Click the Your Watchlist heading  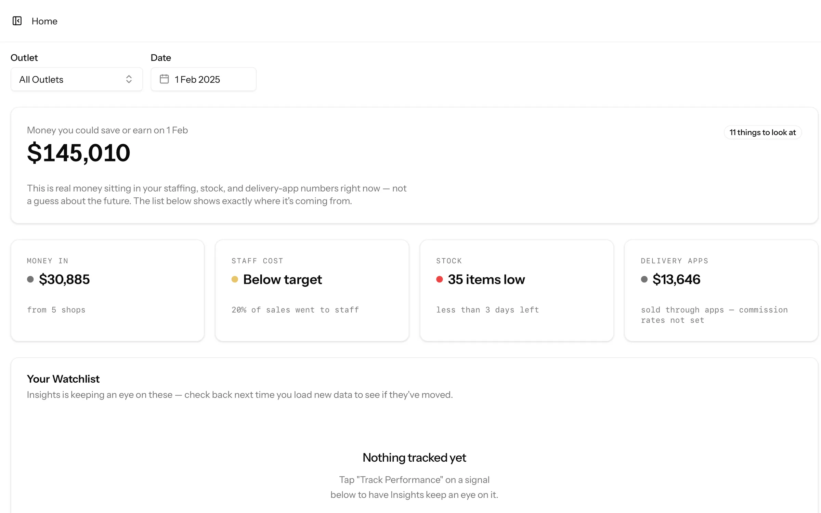63,379
